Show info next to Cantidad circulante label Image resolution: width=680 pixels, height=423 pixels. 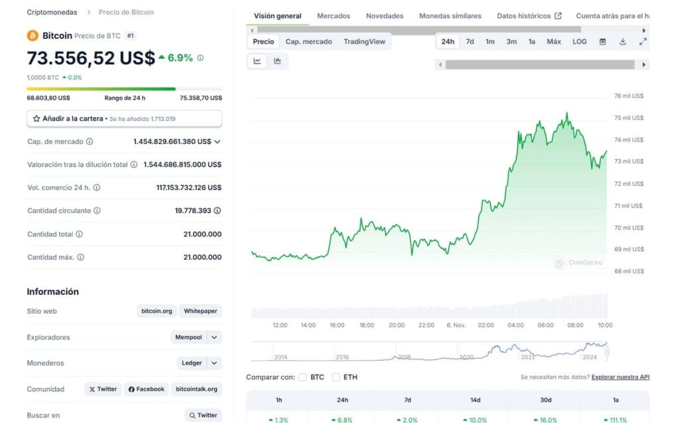(x=97, y=211)
